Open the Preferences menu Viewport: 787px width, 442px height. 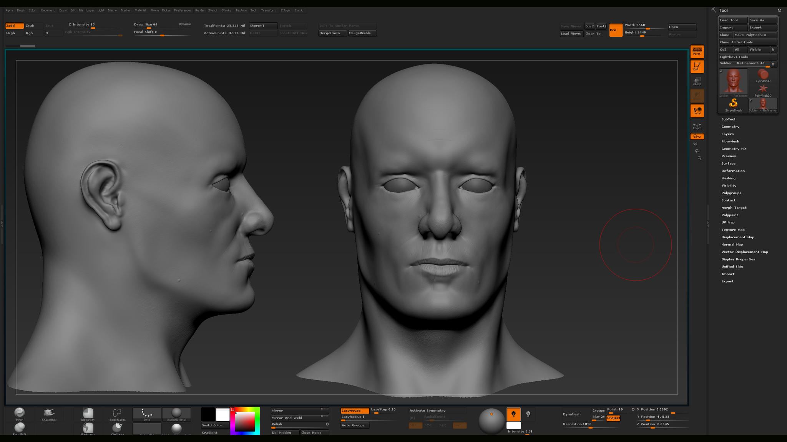click(183, 10)
